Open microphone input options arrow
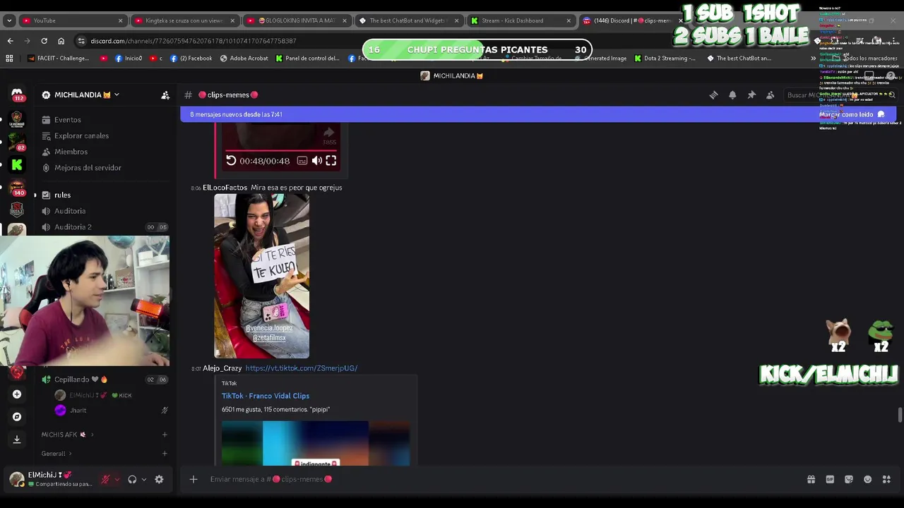 coord(117,479)
